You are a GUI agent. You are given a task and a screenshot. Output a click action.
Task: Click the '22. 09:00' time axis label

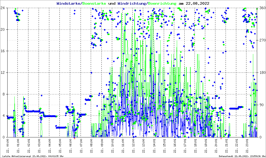[x=102, y=146]
